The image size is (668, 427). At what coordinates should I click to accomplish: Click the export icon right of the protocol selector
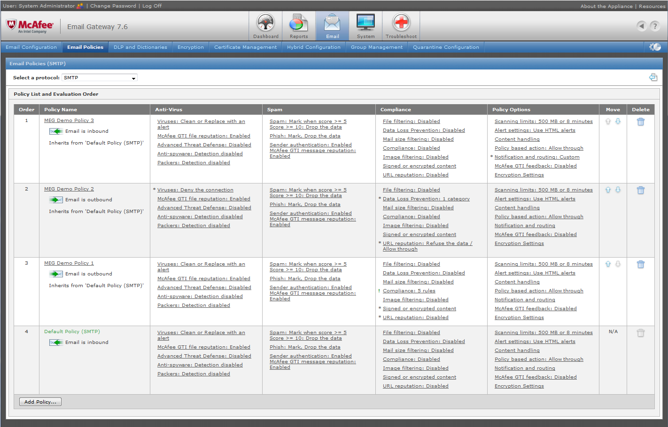tap(653, 77)
